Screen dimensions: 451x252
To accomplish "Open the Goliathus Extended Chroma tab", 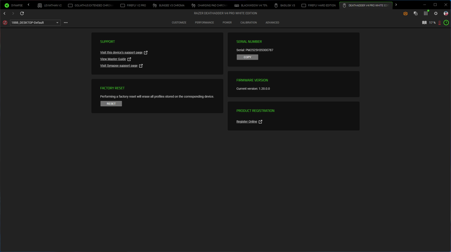I will pos(90,5).
